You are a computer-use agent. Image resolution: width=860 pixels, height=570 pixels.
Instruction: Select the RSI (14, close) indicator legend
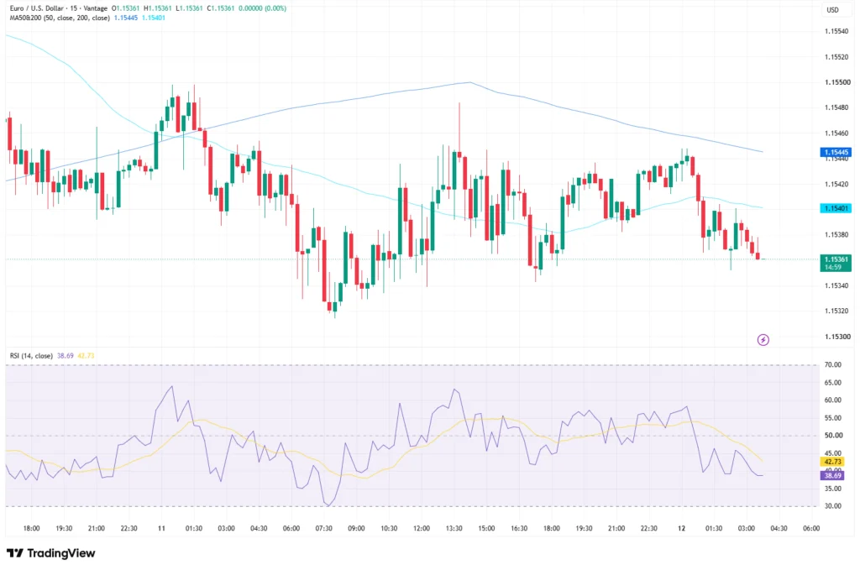tap(31, 356)
